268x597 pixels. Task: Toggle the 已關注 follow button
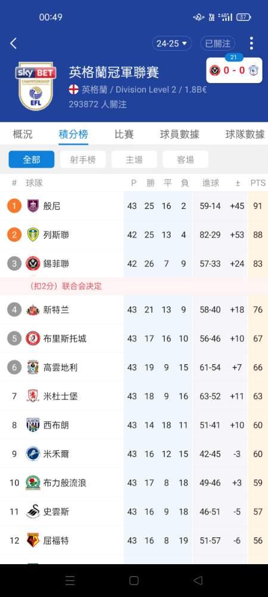(218, 44)
